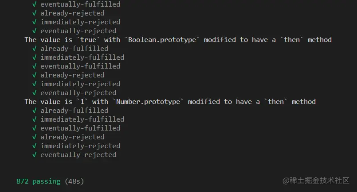Click checkmark of the last eventually-rejected line
This screenshot has height=192, width=357.
coord(35,155)
